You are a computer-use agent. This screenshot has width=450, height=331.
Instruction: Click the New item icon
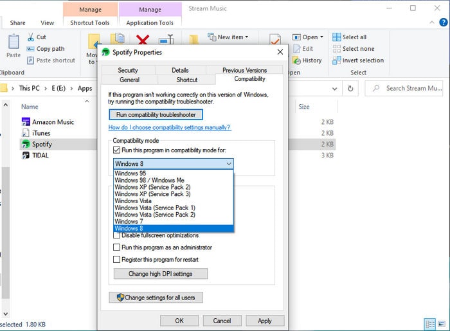coord(212,37)
